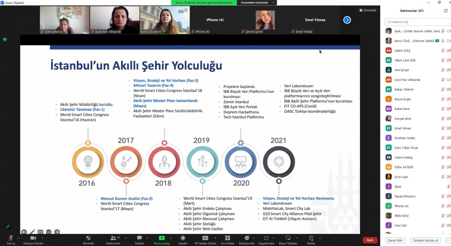Expand video options arrow beside Videoyu Durdur
The width and height of the screenshot is (451, 246).
click(x=43, y=238)
